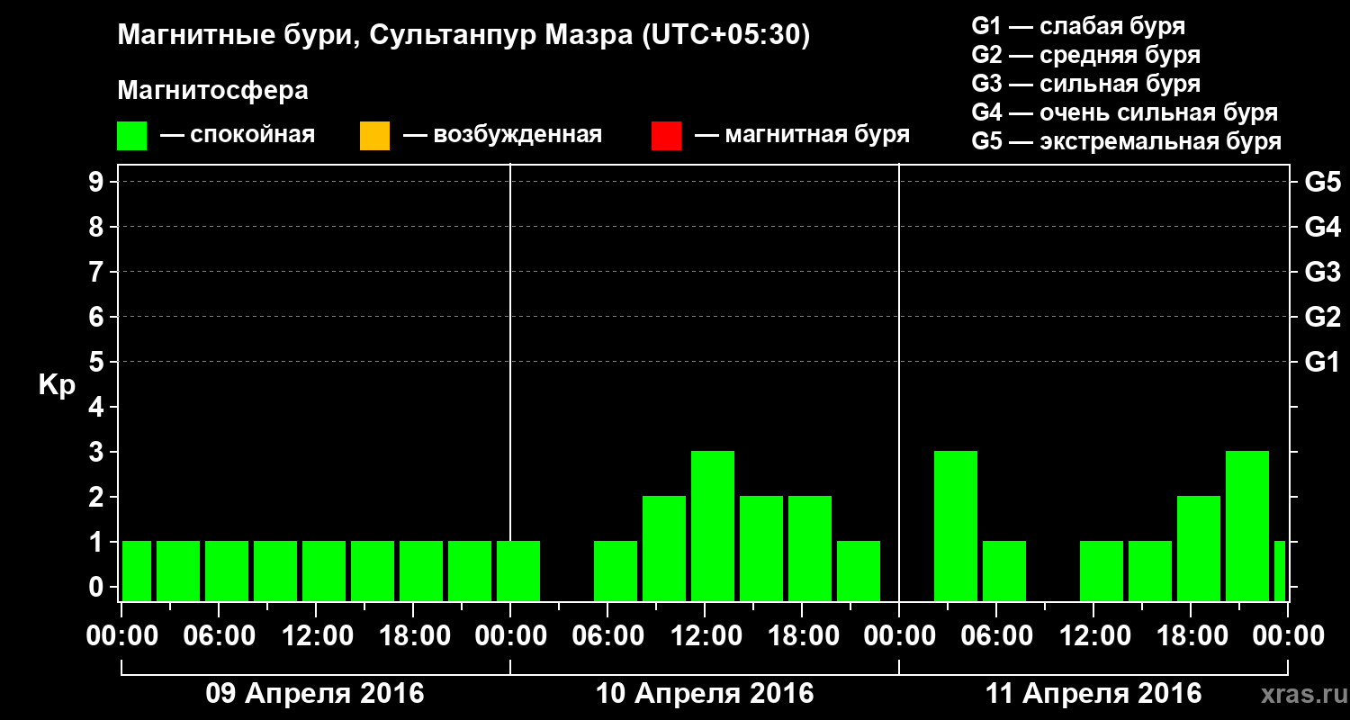Click the red 'магнитная буря' legend swatch
The image size is (1350, 720).
[x=666, y=136]
